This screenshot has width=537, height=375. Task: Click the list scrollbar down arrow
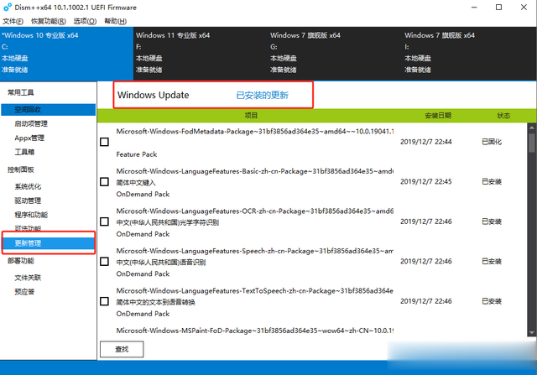pyautogui.click(x=531, y=332)
